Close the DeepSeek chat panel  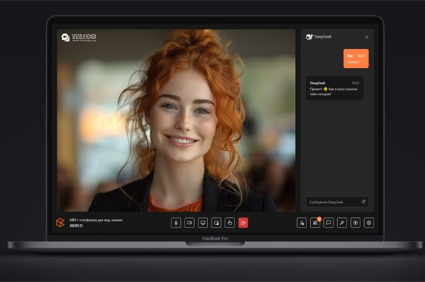(367, 37)
